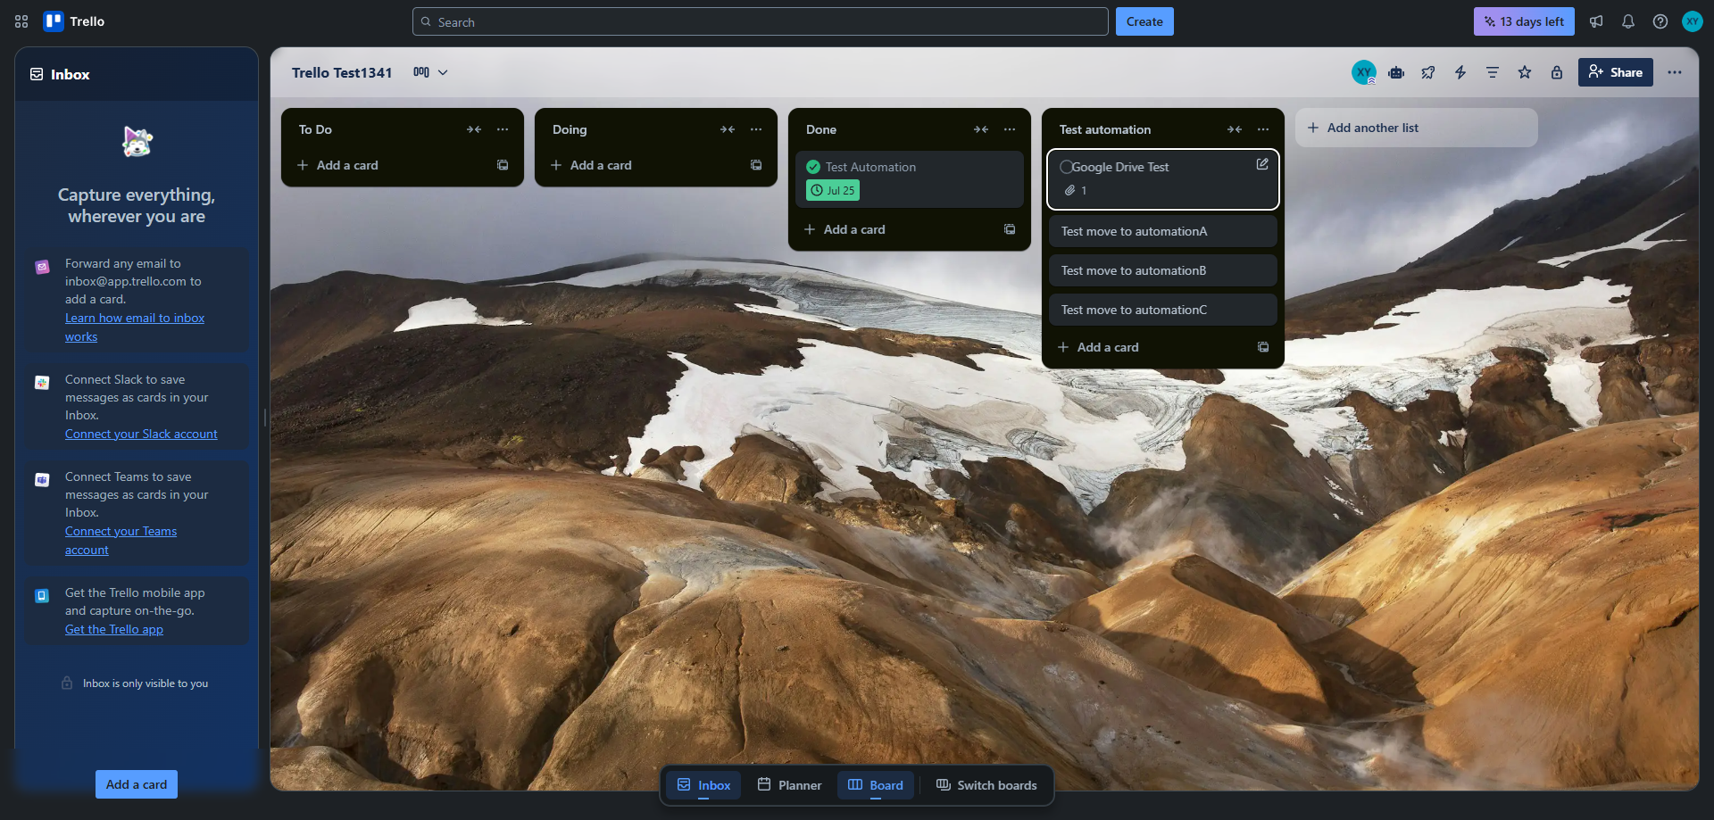Unmark Test Automation card as complete
Screen dimensions: 1714x820
tap(813, 167)
